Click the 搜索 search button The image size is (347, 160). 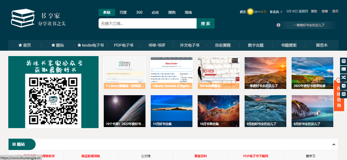(206, 23)
